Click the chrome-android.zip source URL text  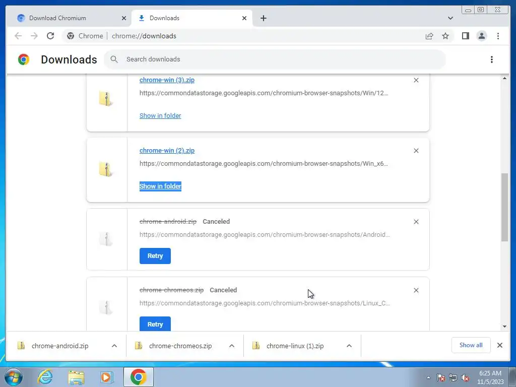265,235
